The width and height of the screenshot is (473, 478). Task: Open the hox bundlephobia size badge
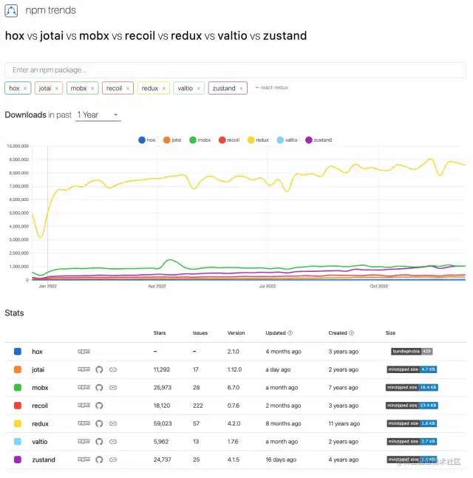click(x=412, y=352)
